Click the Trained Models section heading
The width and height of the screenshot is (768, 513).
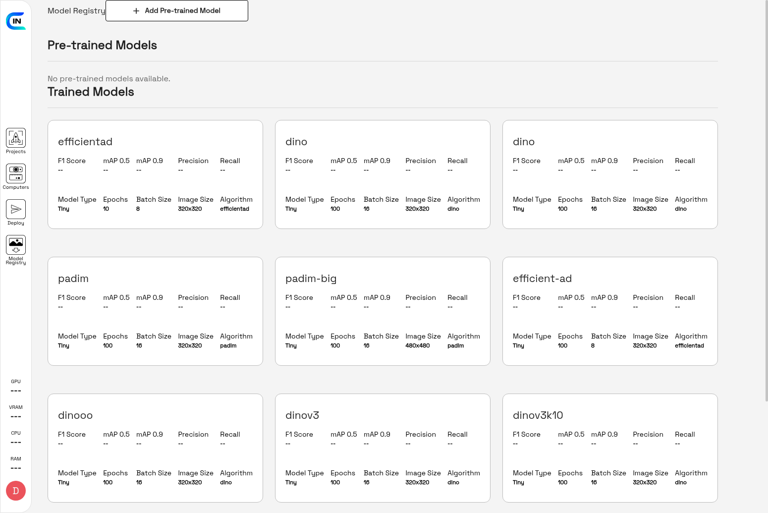click(91, 92)
